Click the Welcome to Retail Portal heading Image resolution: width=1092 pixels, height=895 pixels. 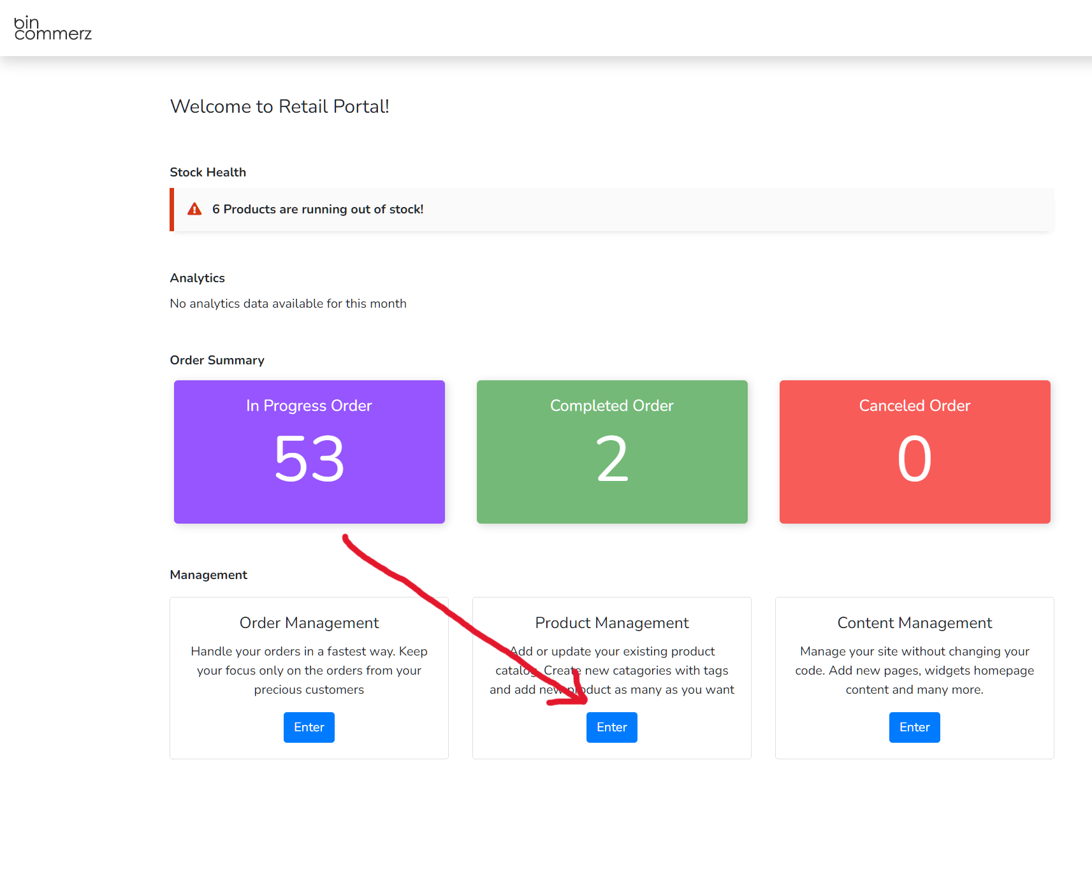pyautogui.click(x=280, y=106)
